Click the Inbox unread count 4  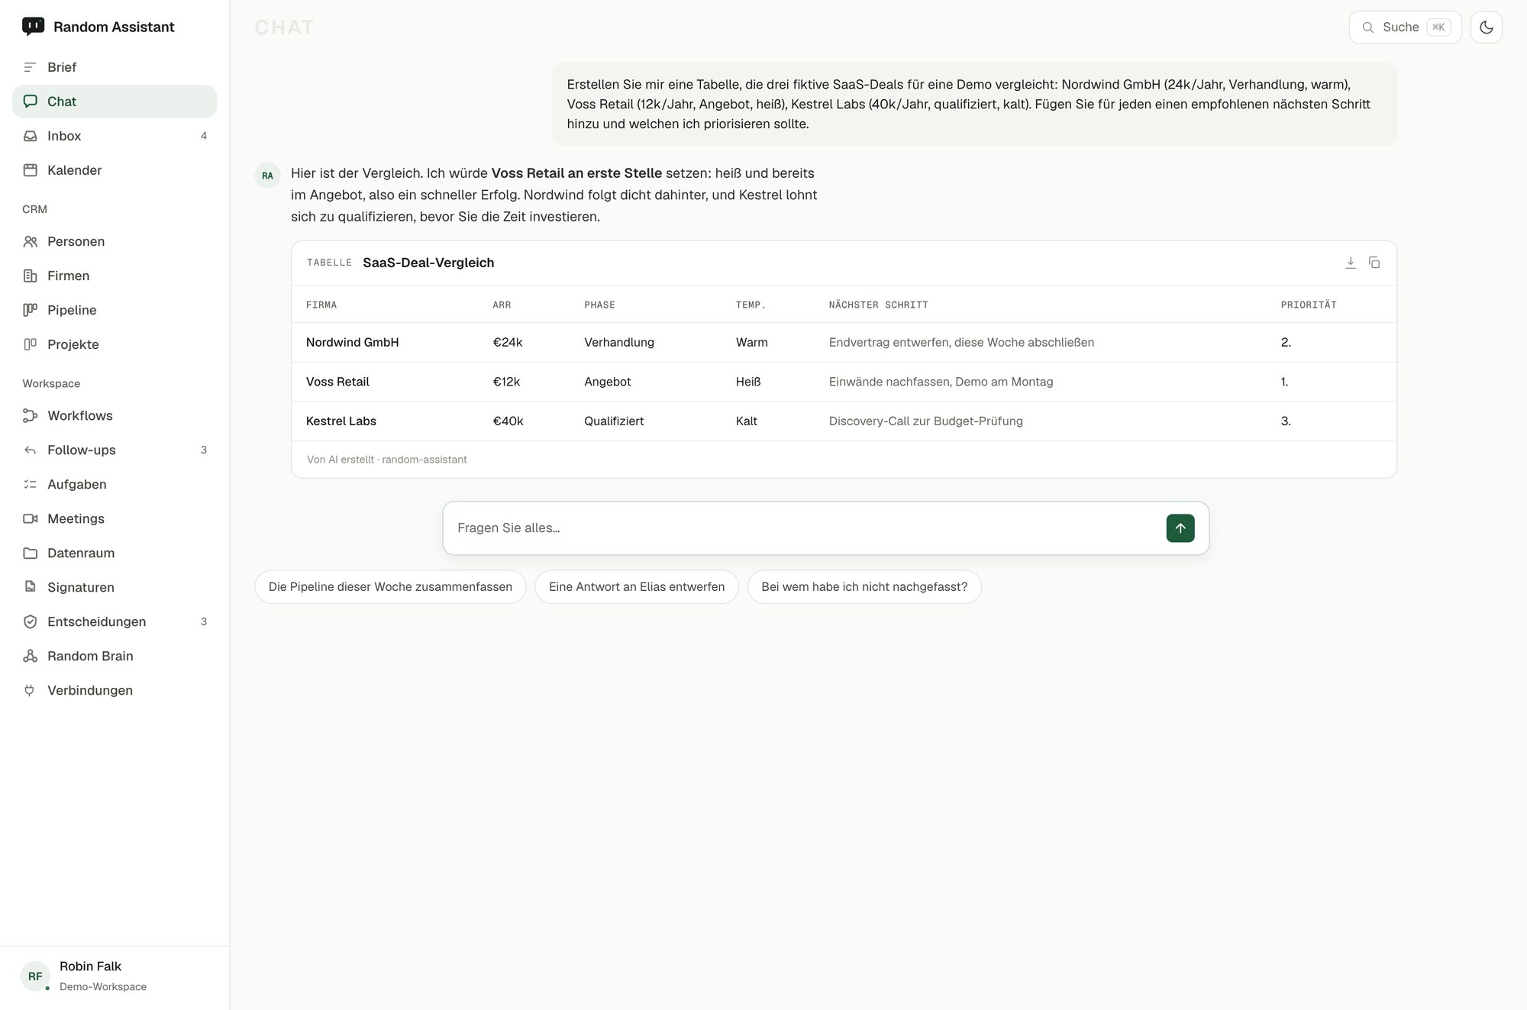coord(204,136)
